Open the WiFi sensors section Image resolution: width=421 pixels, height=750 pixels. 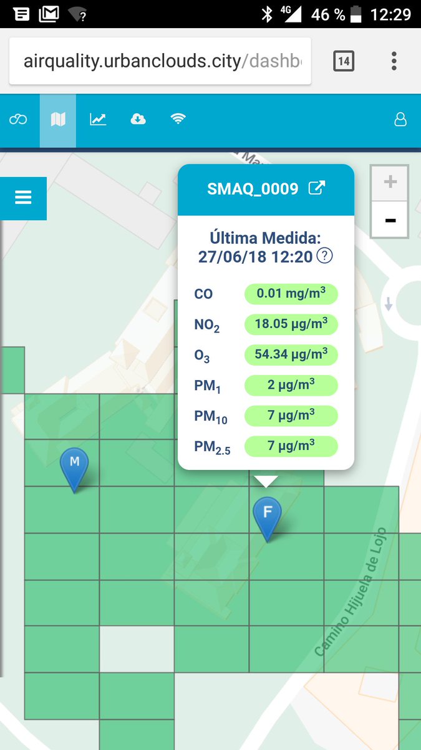pyautogui.click(x=178, y=119)
